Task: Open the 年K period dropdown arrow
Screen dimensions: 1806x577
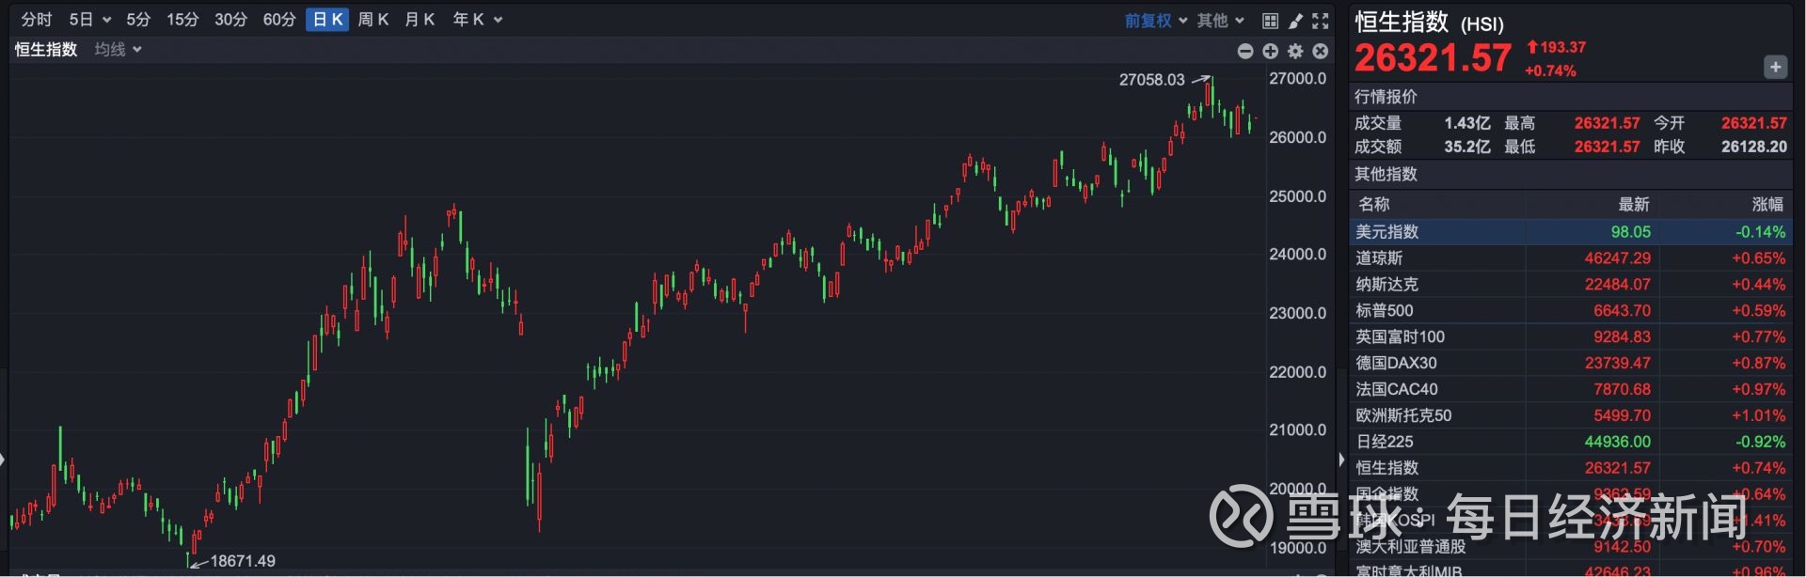Action: (499, 20)
